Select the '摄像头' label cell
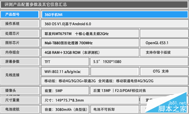This screenshot has width=189, height=114. tap(20, 90)
